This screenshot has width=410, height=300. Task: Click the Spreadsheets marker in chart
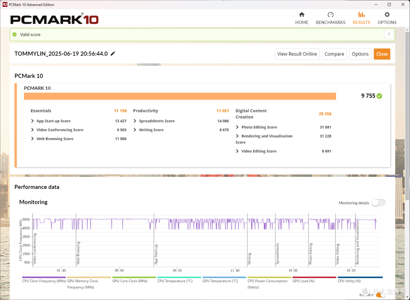(278, 253)
